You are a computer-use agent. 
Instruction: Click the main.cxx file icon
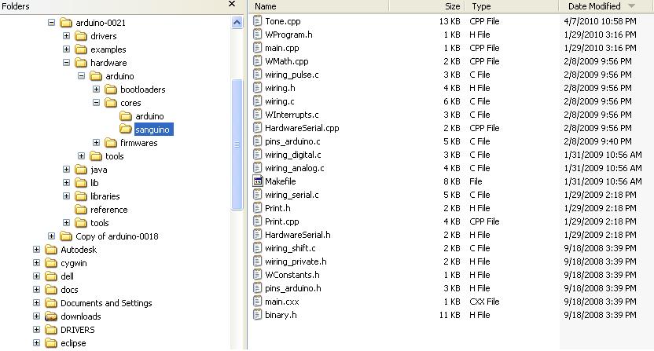(257, 301)
